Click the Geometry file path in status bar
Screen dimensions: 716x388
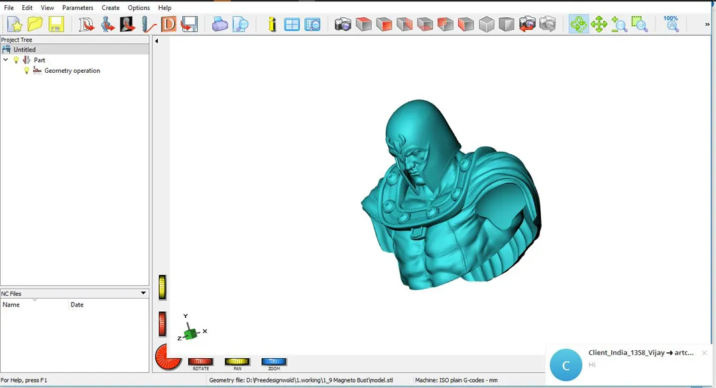coord(301,380)
